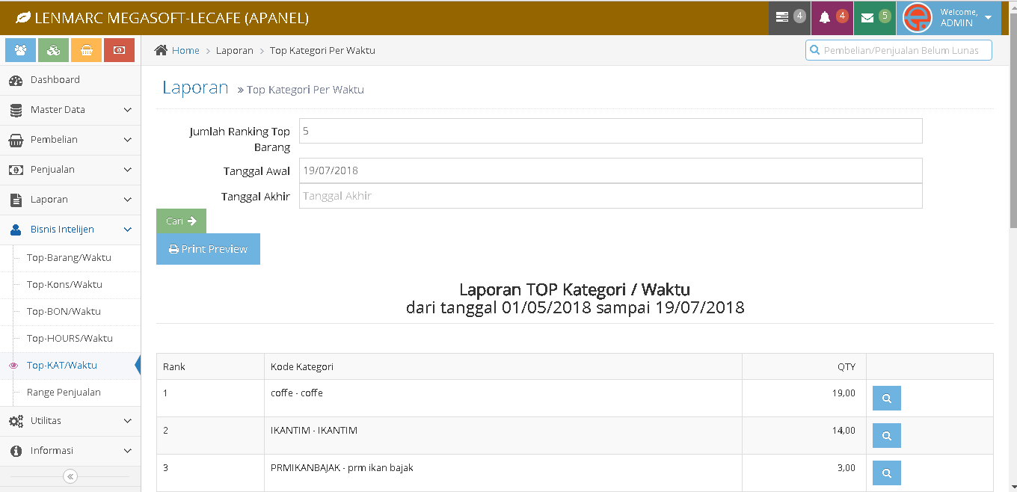Click magnifier button for IKANTIM row
The width and height of the screenshot is (1017, 492).
click(x=886, y=436)
